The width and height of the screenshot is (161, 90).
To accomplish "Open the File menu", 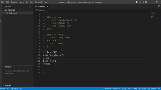I will pyautogui.click(x=2, y=2).
